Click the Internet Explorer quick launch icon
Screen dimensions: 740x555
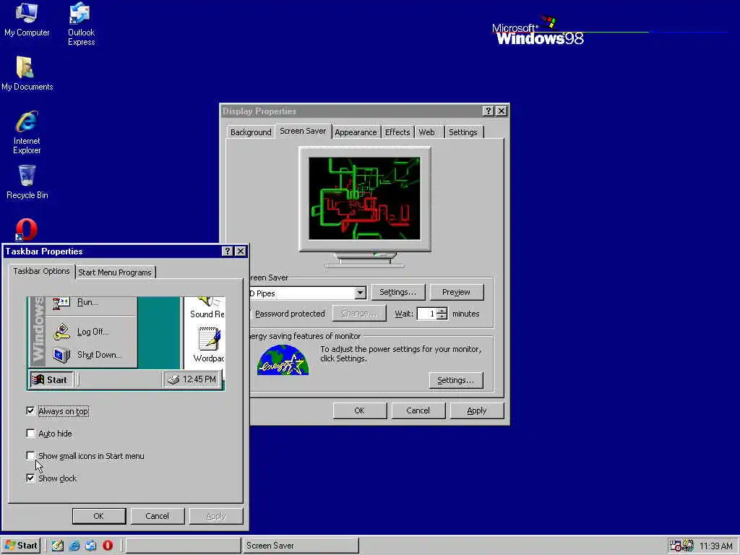74,546
